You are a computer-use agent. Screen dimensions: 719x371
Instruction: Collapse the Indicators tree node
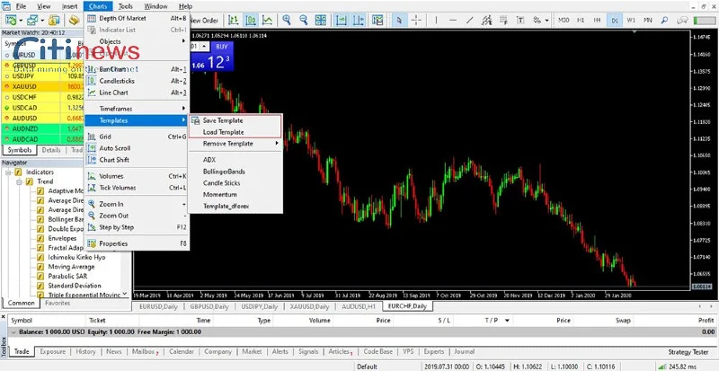point(8,172)
